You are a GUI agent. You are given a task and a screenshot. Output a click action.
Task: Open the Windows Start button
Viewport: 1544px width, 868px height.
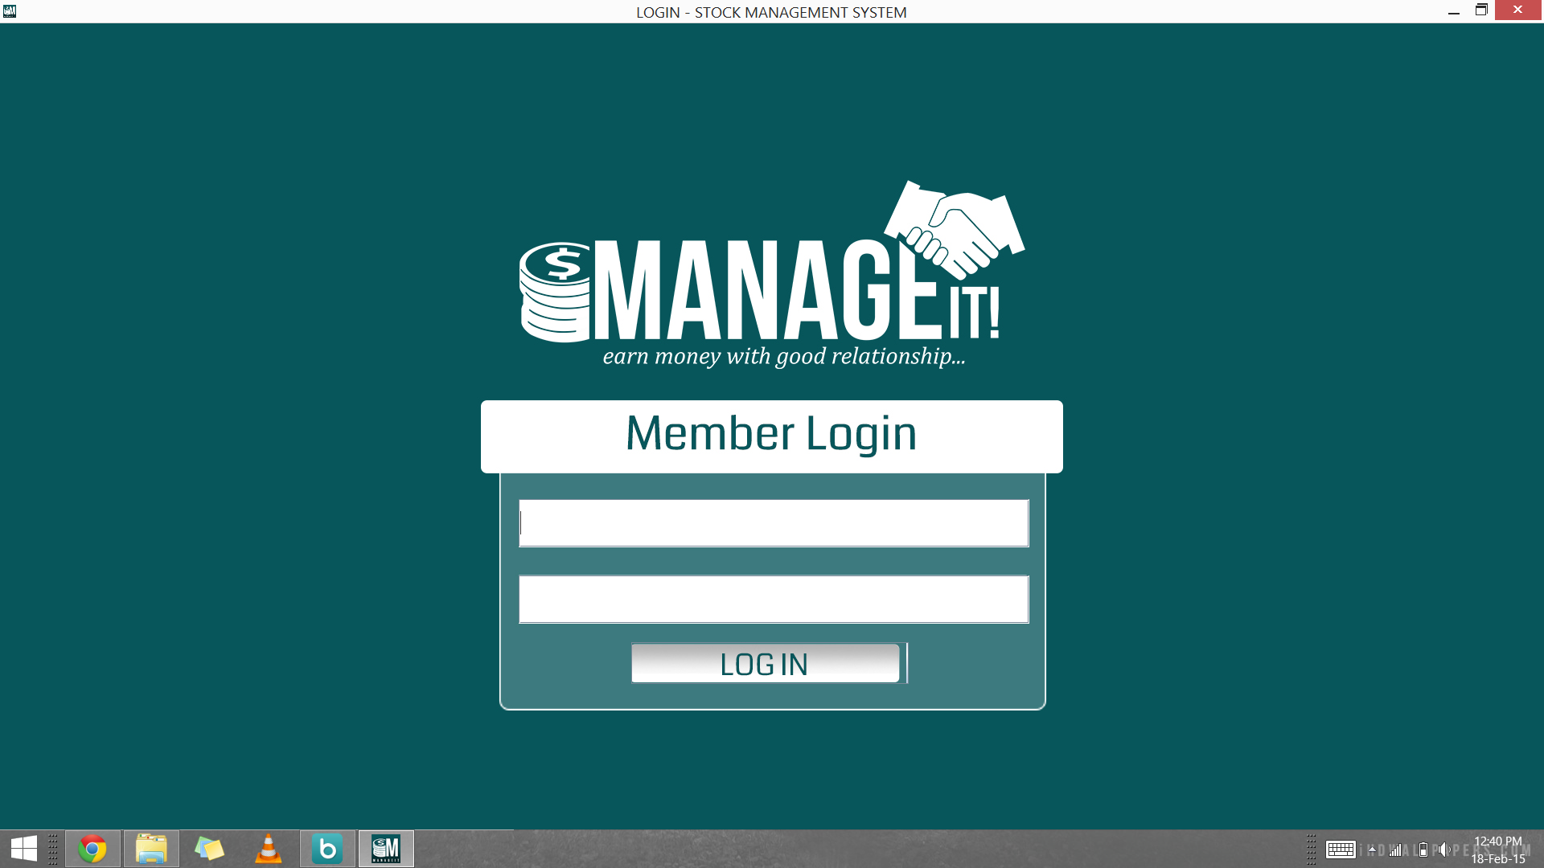pos(24,849)
